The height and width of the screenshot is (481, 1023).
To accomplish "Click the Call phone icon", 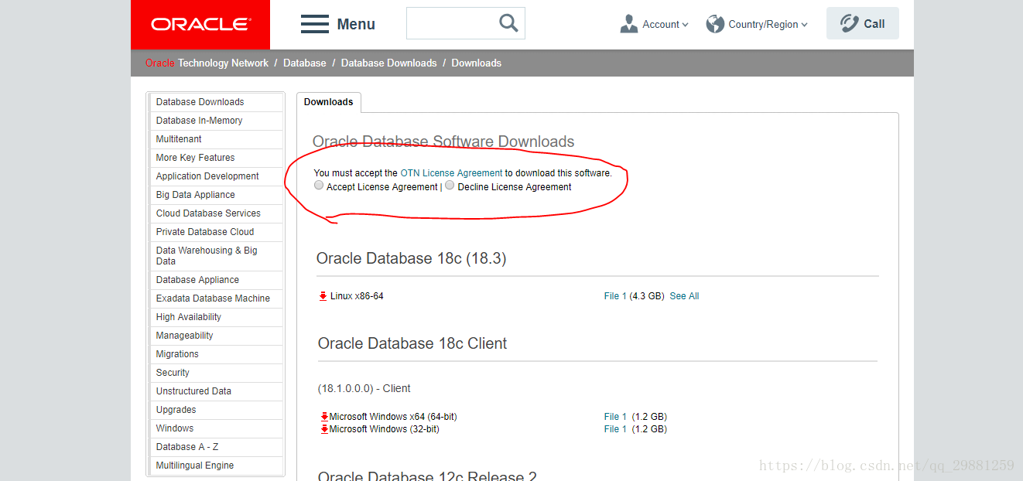I will (849, 23).
